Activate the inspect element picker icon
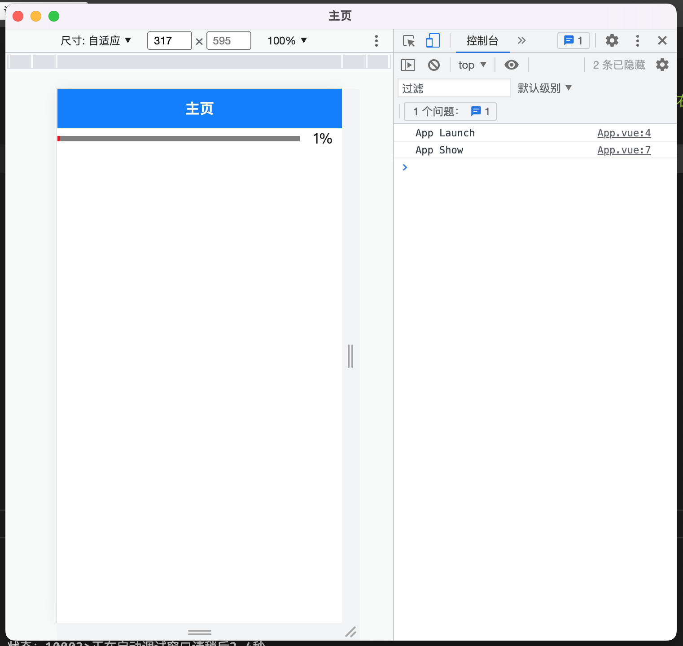The height and width of the screenshot is (646, 683). tap(409, 41)
